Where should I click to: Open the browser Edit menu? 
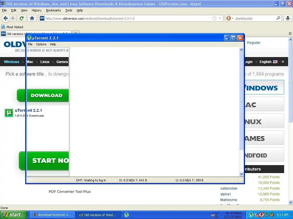tap(14, 10)
